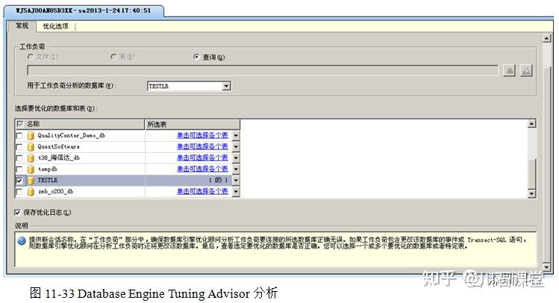Screen dimensions: 559x303
Task: Click the tempdb name text
Action: coord(48,169)
